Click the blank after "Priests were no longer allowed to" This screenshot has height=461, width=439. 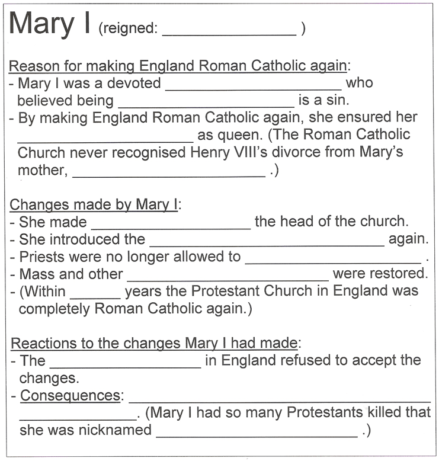(332, 260)
